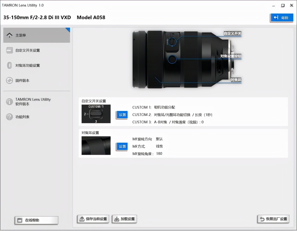Image resolution: width=297 pixels, height=231 pixels.
Task: Click the Model A058 title text
Action: 91,17
